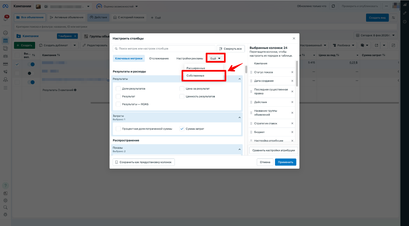Open notifications bell with 72 badge
Image resolution: width=409 pixels, height=226 pixels.
[6, 18]
